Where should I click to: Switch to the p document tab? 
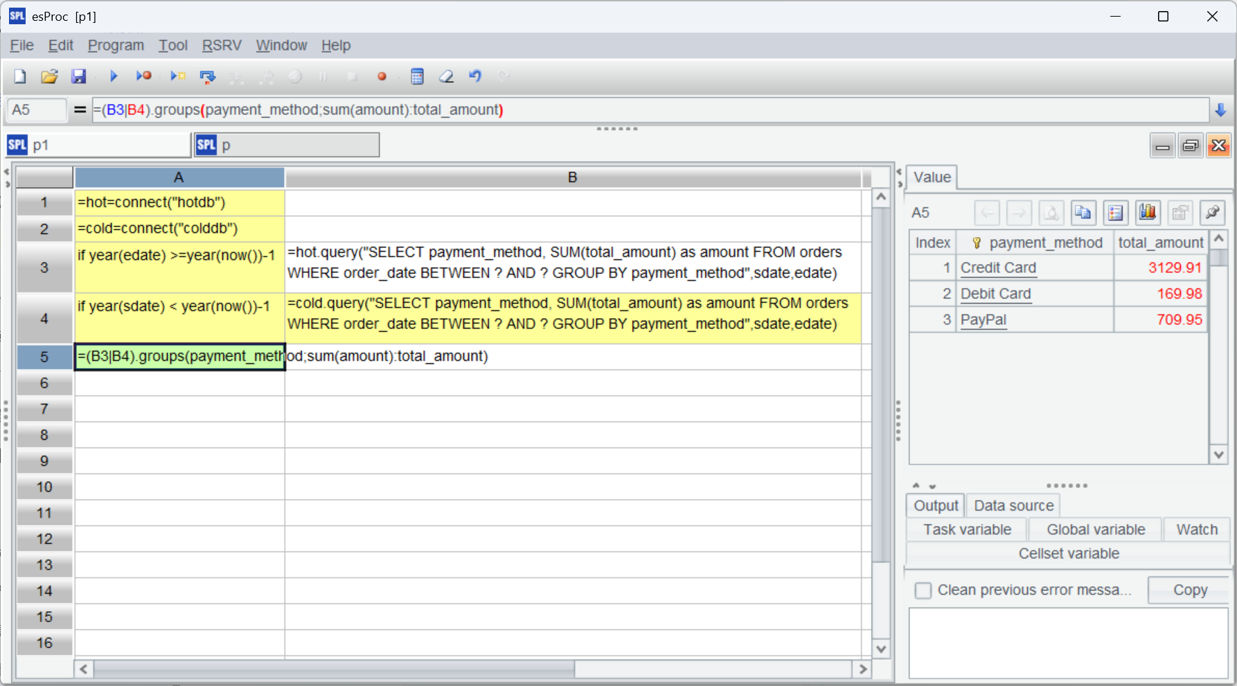pyautogui.click(x=287, y=145)
